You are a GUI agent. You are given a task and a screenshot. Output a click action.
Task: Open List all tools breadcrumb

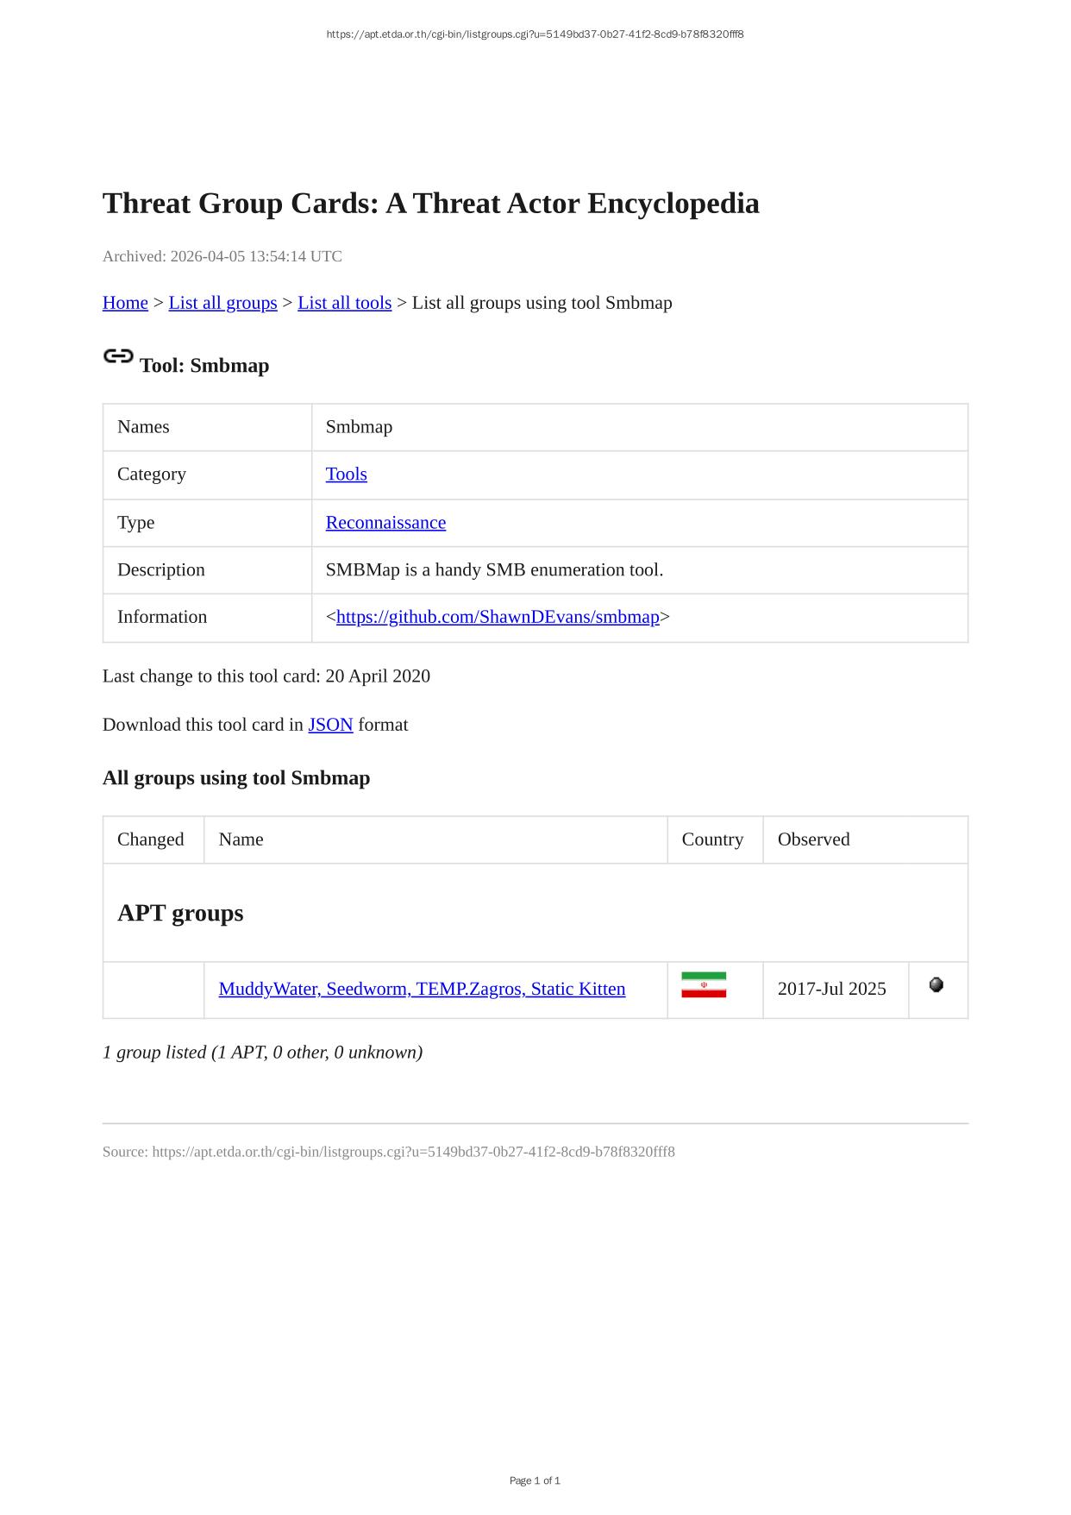tap(344, 303)
